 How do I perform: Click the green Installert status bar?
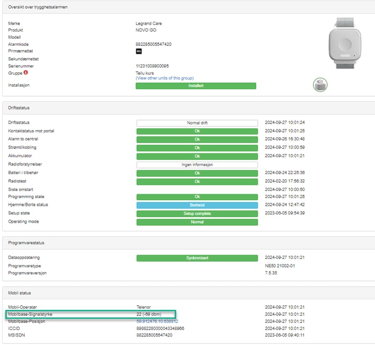click(x=196, y=86)
